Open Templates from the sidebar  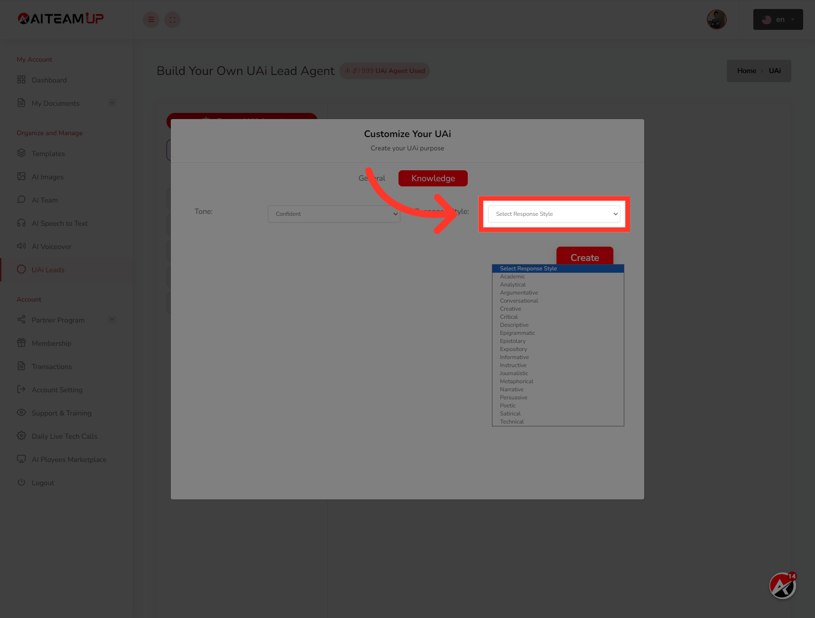48,154
